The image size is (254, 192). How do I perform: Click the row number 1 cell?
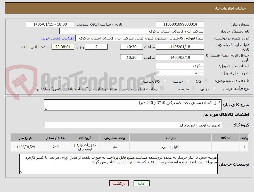[x=244, y=147]
